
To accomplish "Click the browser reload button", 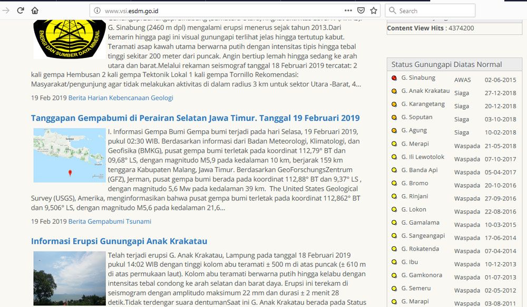I will click(21, 11).
